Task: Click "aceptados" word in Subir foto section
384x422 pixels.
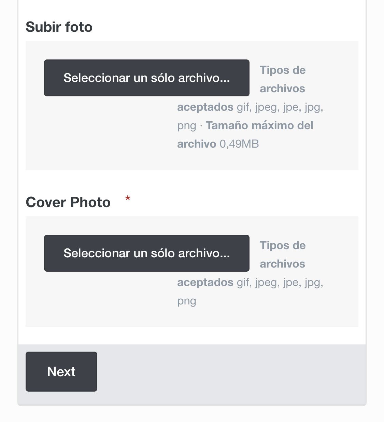Action: (205, 107)
